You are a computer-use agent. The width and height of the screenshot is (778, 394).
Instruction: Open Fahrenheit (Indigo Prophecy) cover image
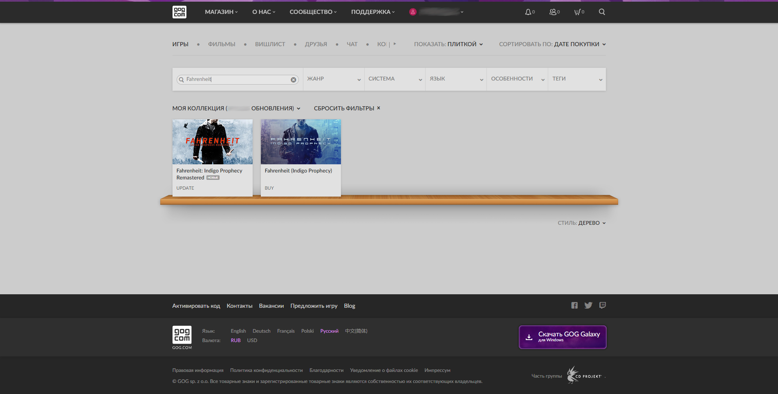click(301, 142)
